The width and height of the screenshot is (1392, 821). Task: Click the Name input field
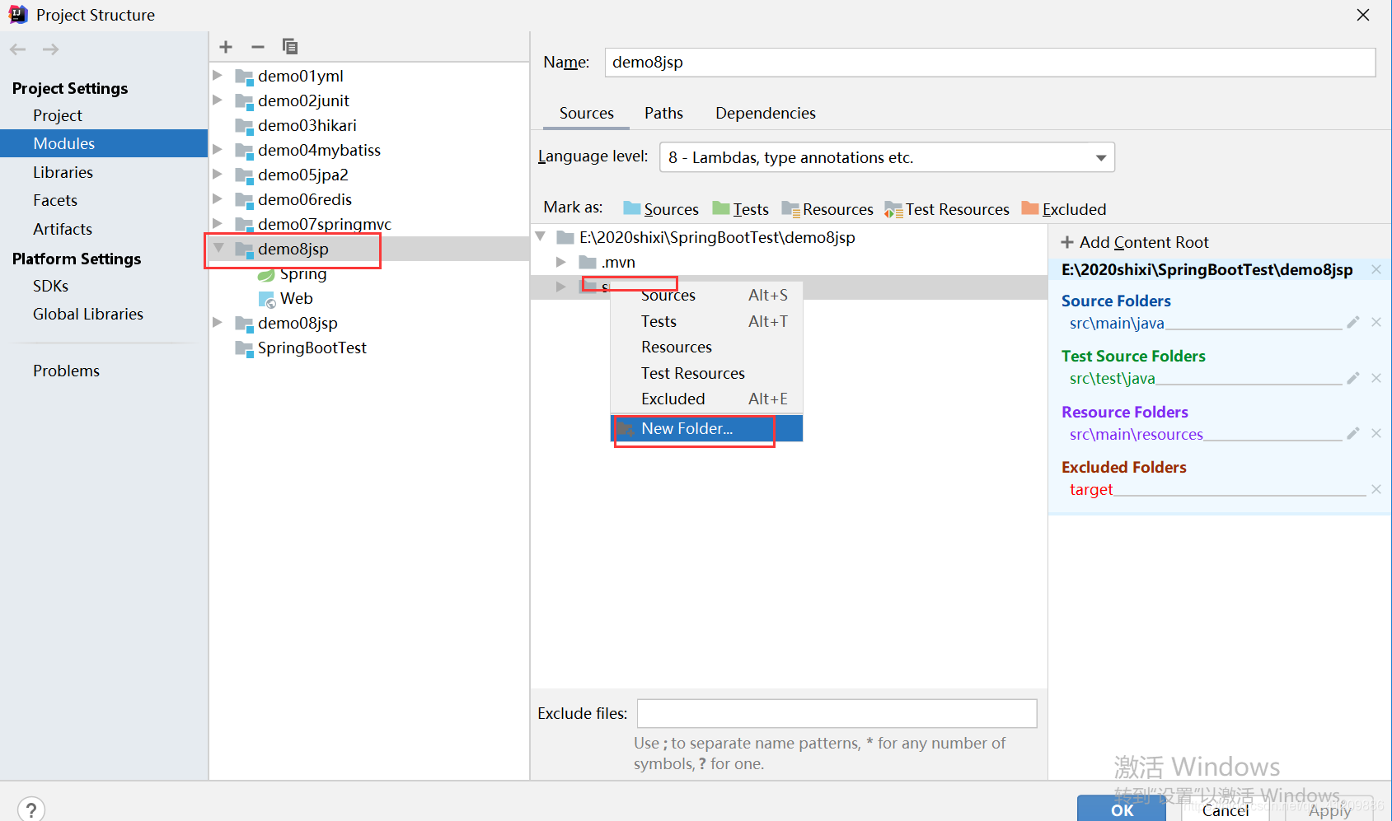tap(990, 63)
